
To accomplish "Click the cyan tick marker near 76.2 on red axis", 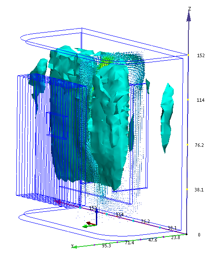I will pos(133,221).
